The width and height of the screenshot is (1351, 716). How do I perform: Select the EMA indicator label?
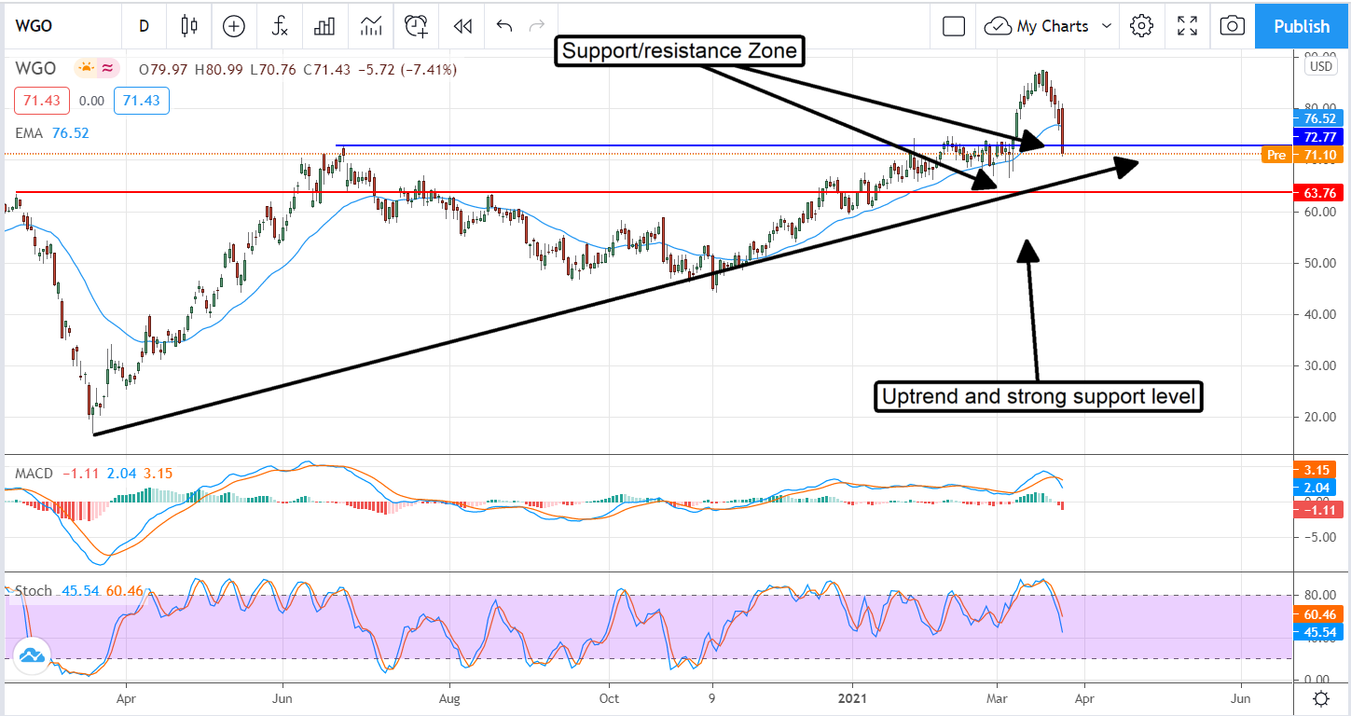(29, 133)
